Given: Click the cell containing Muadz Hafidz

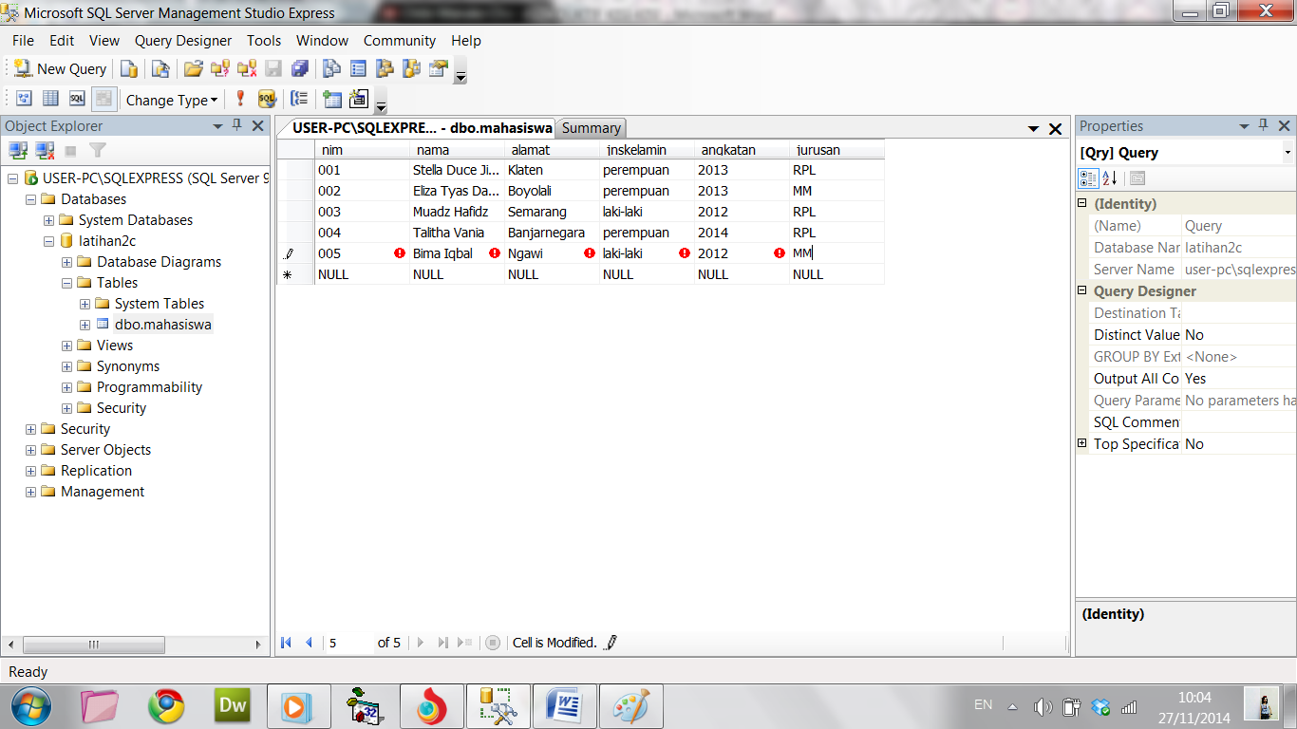Looking at the screenshot, I should [x=457, y=212].
